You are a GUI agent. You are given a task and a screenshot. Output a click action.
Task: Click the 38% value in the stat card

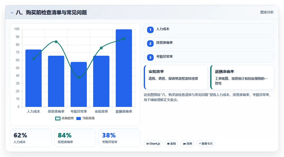click(x=109, y=135)
